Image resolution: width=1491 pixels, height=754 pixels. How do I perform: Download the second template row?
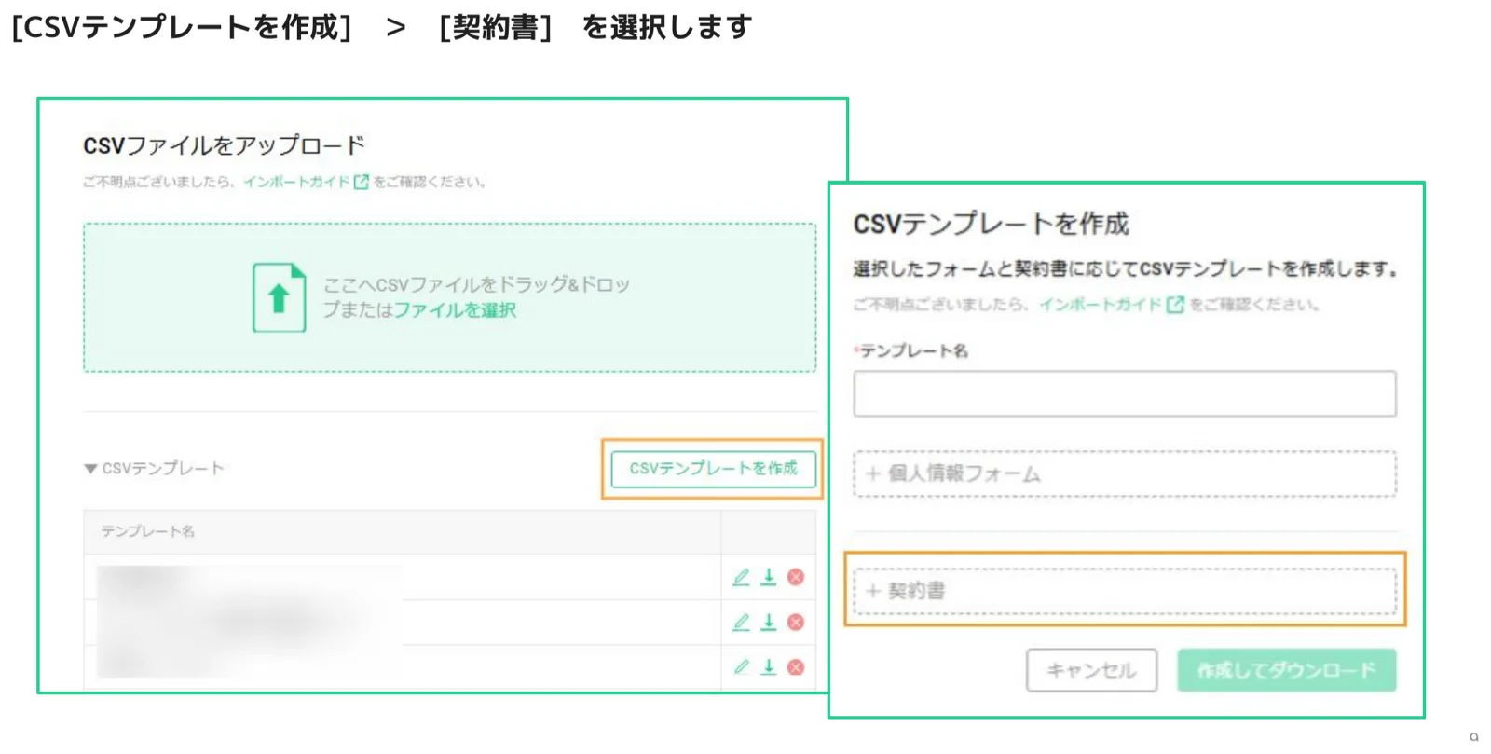[769, 622]
